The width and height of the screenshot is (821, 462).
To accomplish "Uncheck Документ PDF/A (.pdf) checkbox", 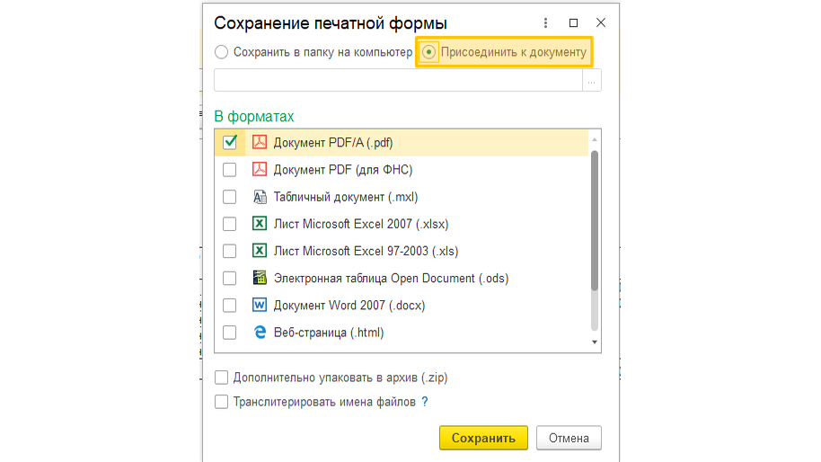I will tap(229, 143).
